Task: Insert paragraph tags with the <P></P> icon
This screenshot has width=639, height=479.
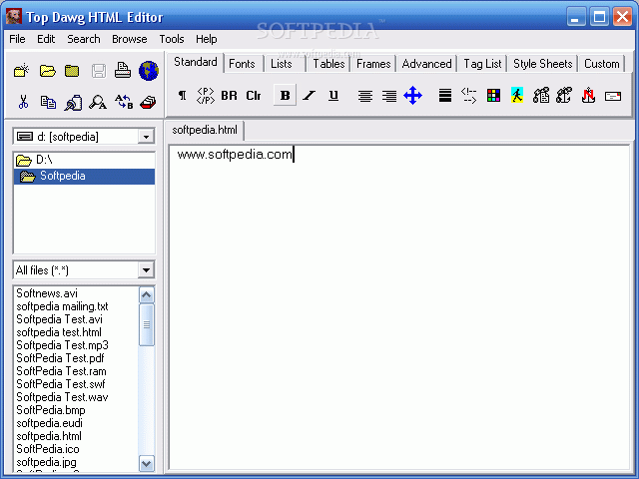Action: tap(206, 96)
